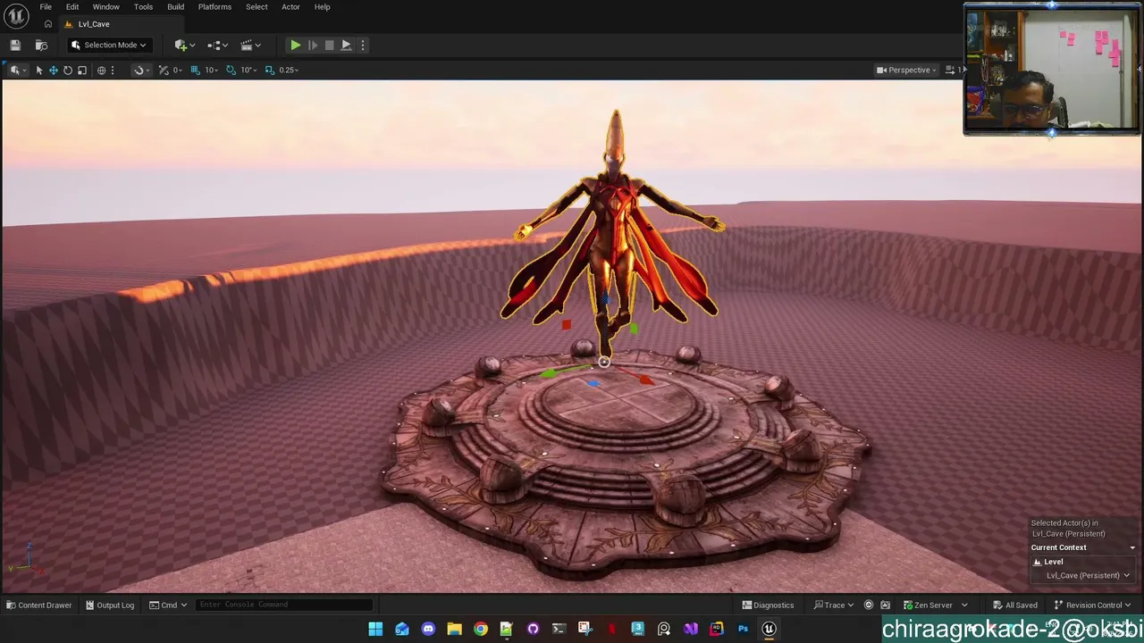Open Photoshop from the taskbar
Viewport: 1144px width, 643px height.
[743, 629]
